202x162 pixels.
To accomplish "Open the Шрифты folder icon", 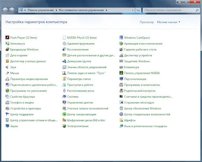I will coord(121,120).
